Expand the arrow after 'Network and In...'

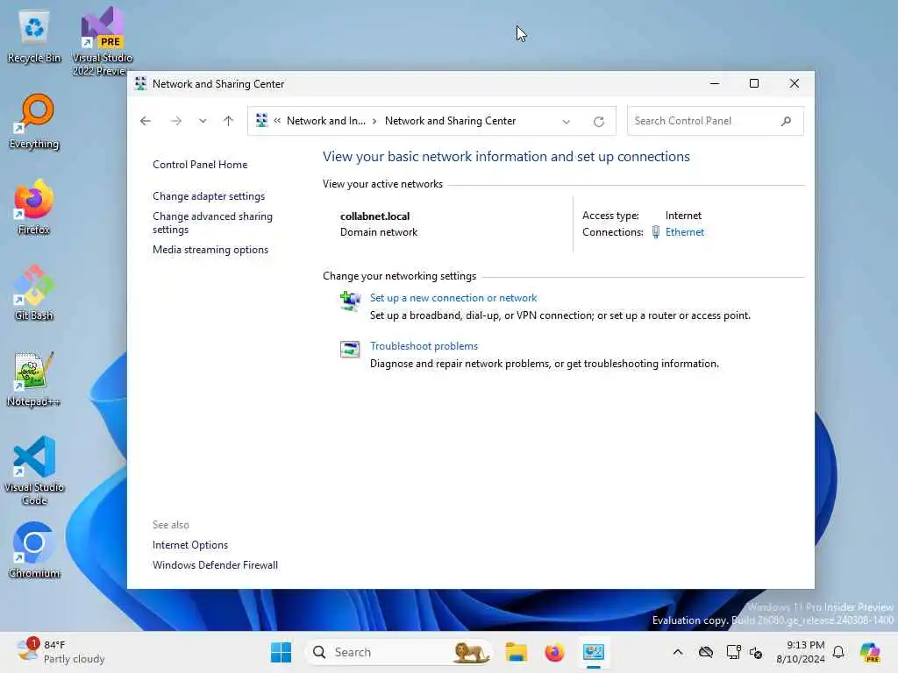[x=374, y=121]
